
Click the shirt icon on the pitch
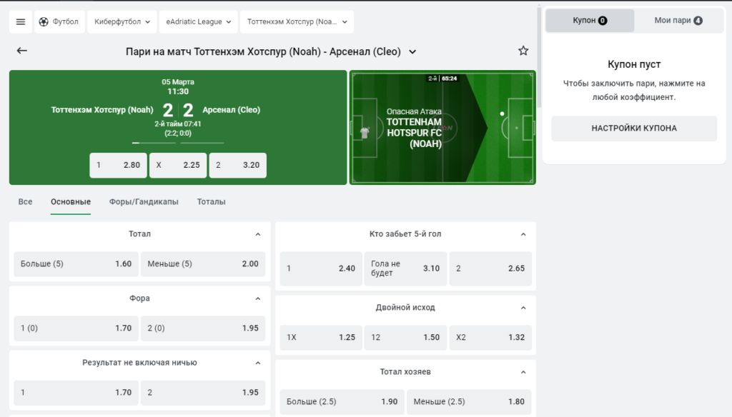tap(365, 133)
